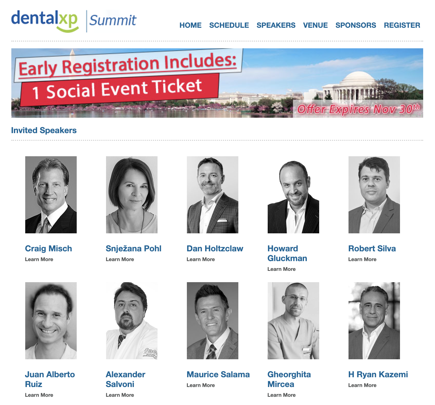Click REGISTER in the top menu

[402, 25]
